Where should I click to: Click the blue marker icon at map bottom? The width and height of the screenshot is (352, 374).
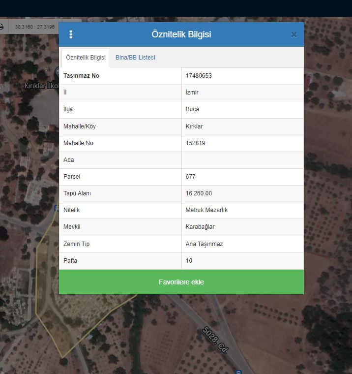(x=239, y=372)
